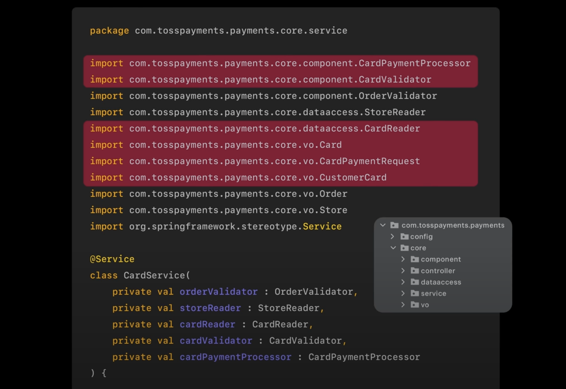Click the CardService class name

(x=154, y=275)
